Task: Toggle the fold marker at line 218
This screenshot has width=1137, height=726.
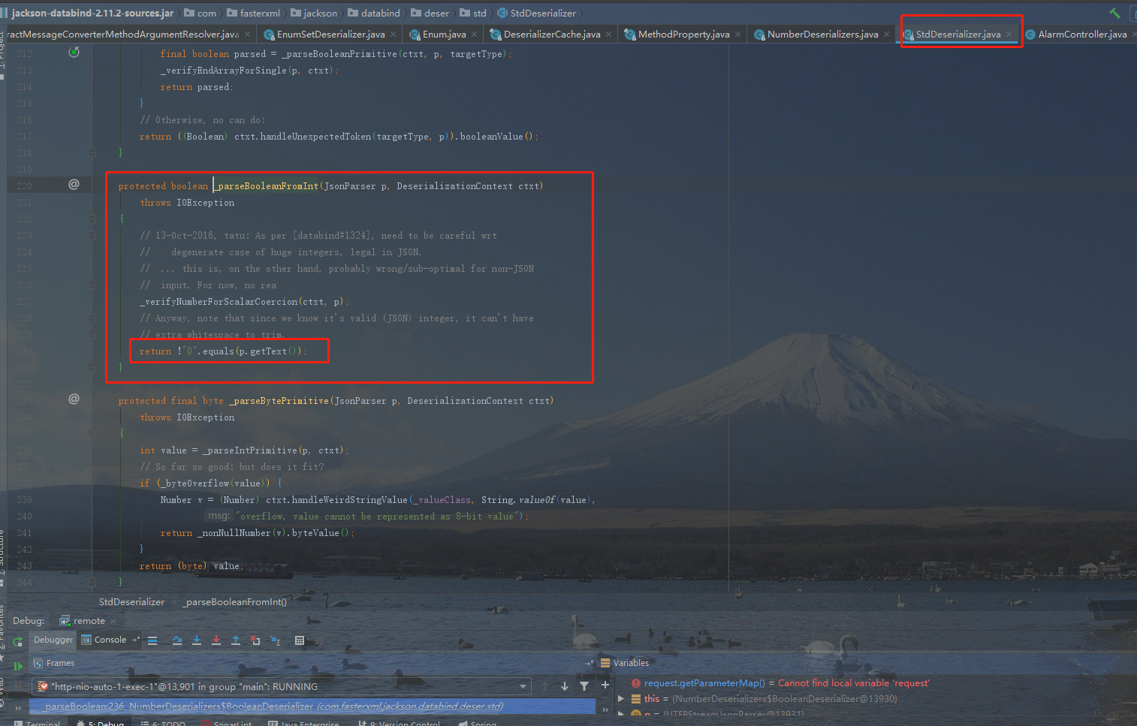Action: point(92,152)
